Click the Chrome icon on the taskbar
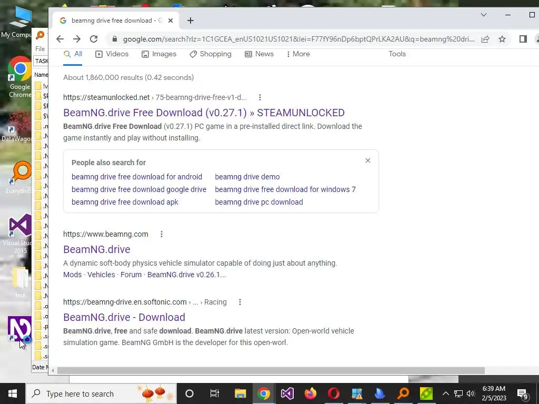 pyautogui.click(x=264, y=393)
